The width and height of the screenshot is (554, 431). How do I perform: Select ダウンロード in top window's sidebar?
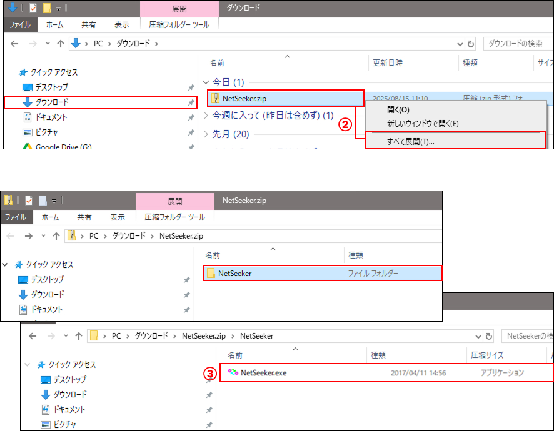point(53,102)
